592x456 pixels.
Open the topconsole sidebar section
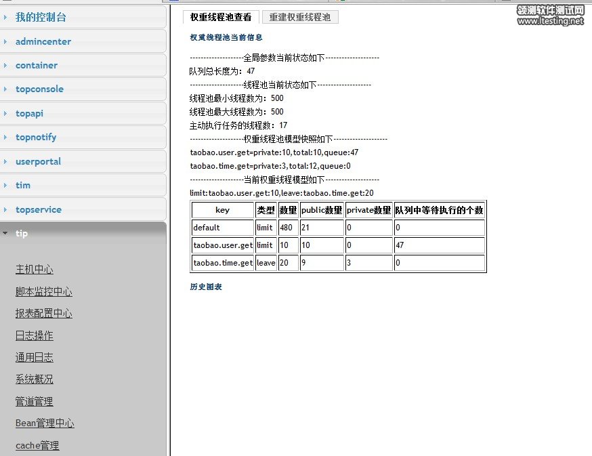coord(39,89)
